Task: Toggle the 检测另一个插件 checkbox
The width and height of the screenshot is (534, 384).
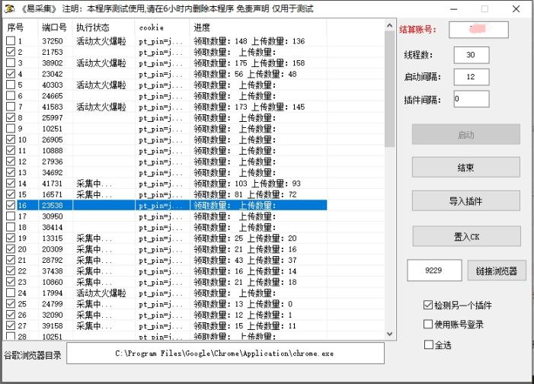Action: [x=429, y=305]
